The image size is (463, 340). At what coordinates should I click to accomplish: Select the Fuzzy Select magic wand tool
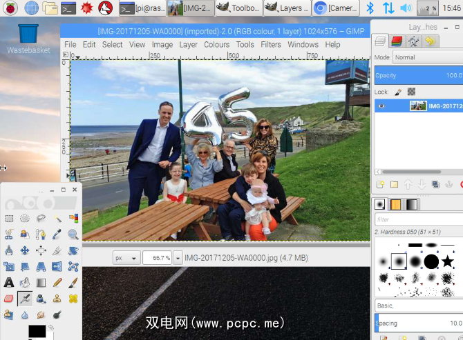[x=57, y=219]
